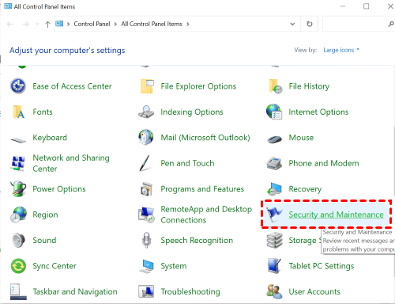Click the Speech Recognition microphone icon

click(146, 240)
